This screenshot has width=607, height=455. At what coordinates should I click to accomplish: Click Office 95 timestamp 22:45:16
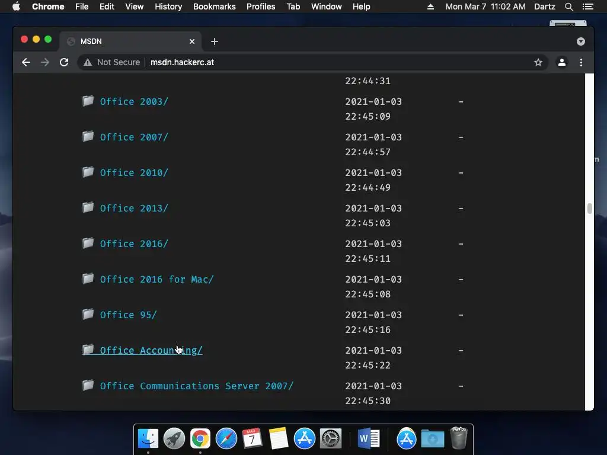pos(368,329)
